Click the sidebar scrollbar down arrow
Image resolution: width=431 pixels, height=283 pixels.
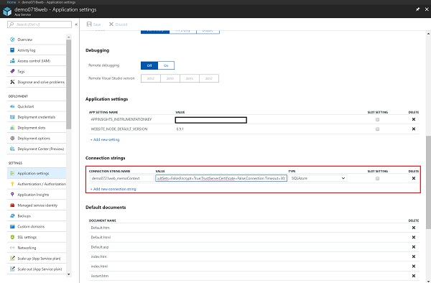click(68, 274)
